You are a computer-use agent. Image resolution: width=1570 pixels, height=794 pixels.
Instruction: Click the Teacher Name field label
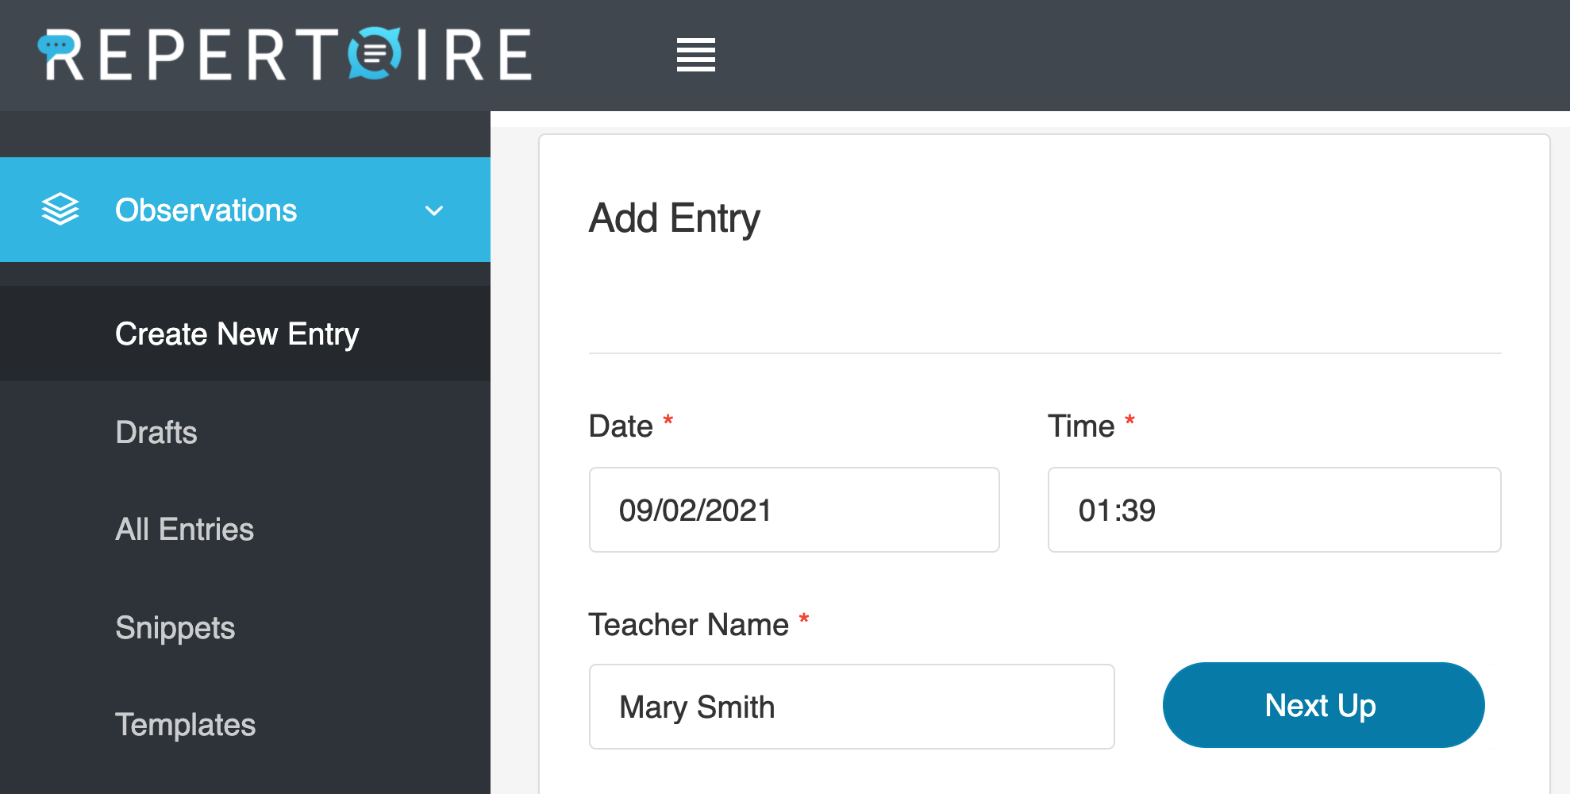click(688, 625)
